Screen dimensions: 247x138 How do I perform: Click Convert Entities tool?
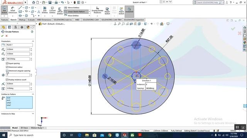[52, 10]
